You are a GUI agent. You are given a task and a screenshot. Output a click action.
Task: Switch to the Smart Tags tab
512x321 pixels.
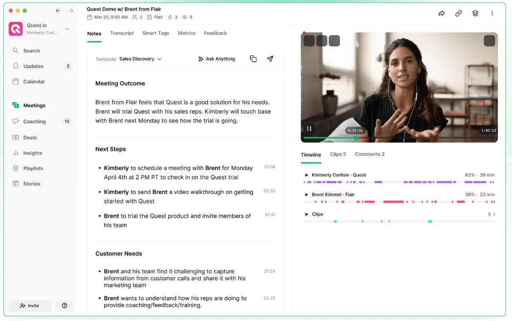click(156, 33)
